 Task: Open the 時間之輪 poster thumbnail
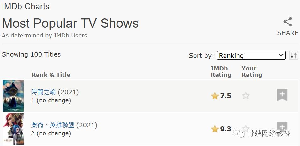13,96
